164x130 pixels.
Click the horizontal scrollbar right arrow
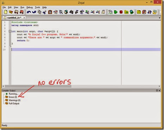(159, 86)
